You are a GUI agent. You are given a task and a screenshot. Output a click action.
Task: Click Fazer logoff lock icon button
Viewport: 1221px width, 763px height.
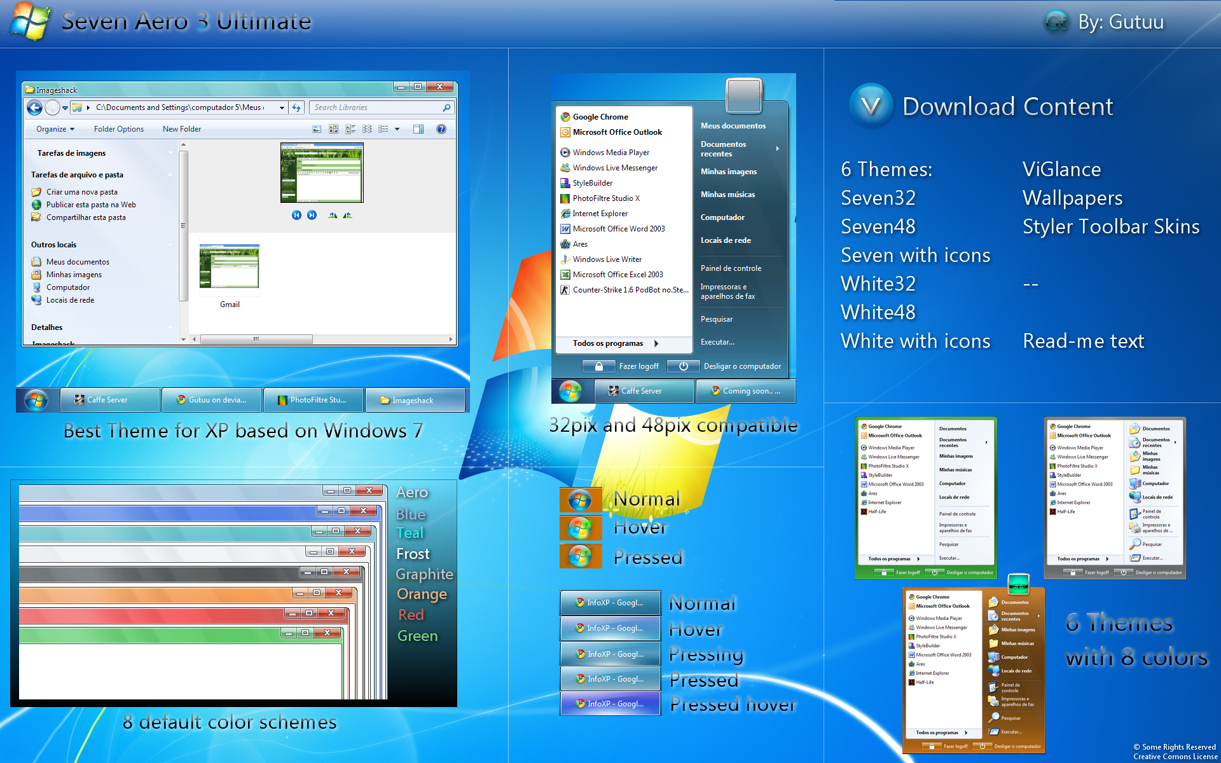pos(599,366)
